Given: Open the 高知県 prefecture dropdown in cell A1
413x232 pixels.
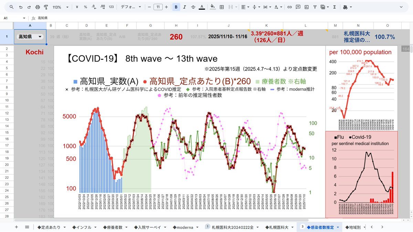Looking at the screenshot, I should click(40, 37).
